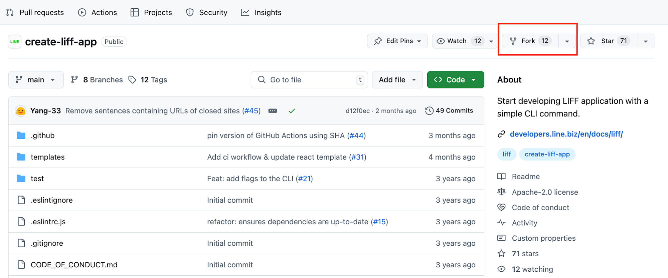The height and width of the screenshot is (278, 668).
Task: Click the file icon beside CODE_OF_CONDUCT.md
Action: coord(21,265)
